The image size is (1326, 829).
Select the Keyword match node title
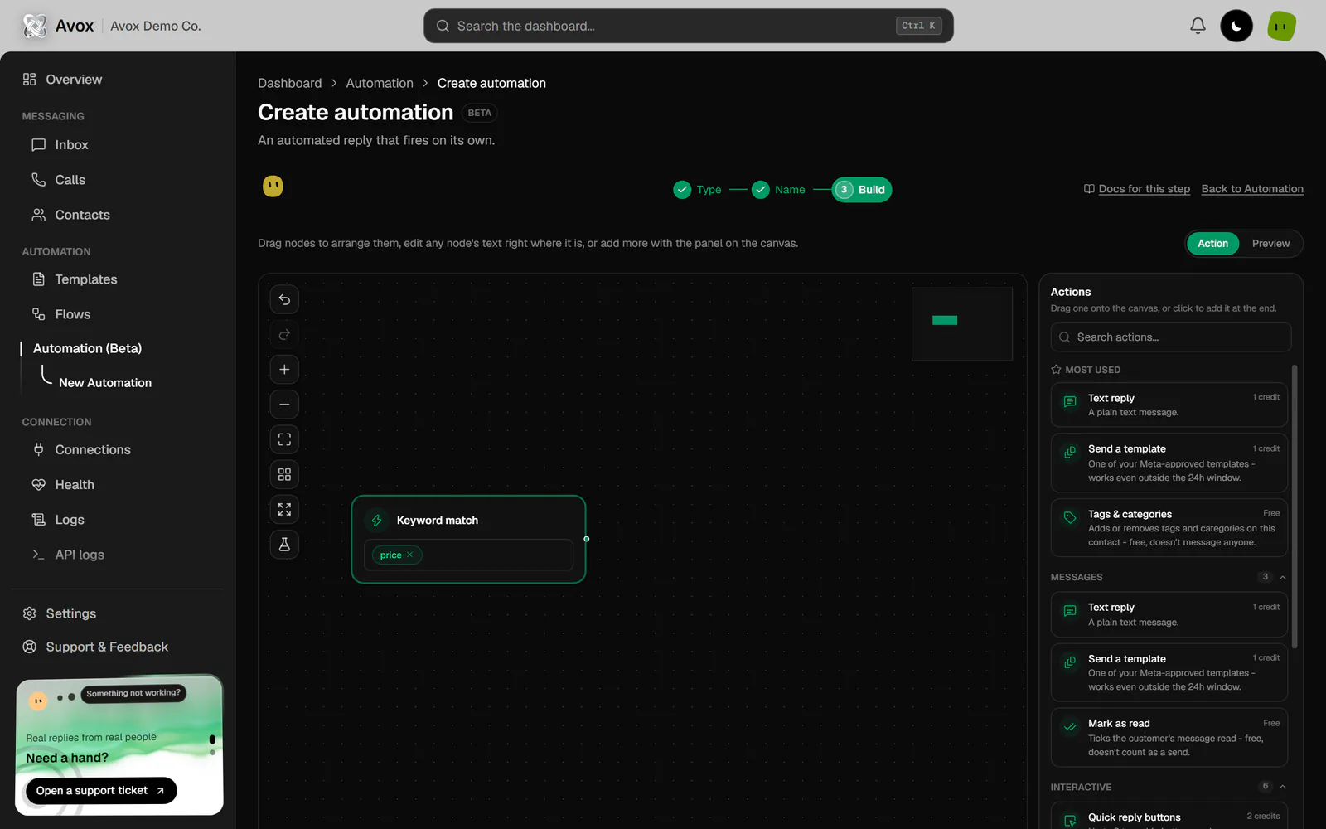pyautogui.click(x=438, y=521)
